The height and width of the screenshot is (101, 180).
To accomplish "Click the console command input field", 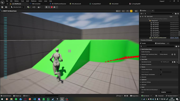I will point(44,96).
